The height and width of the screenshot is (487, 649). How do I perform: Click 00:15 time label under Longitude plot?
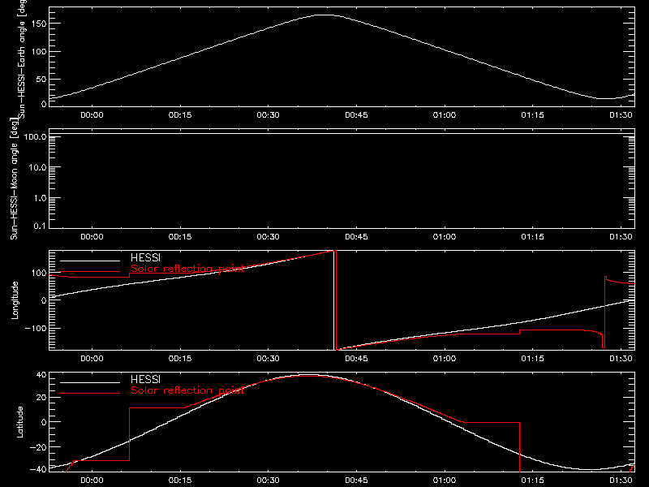tap(180, 359)
